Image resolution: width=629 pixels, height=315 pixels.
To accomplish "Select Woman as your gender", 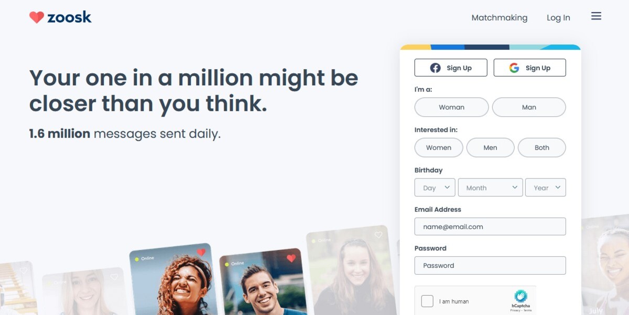I will (x=452, y=107).
